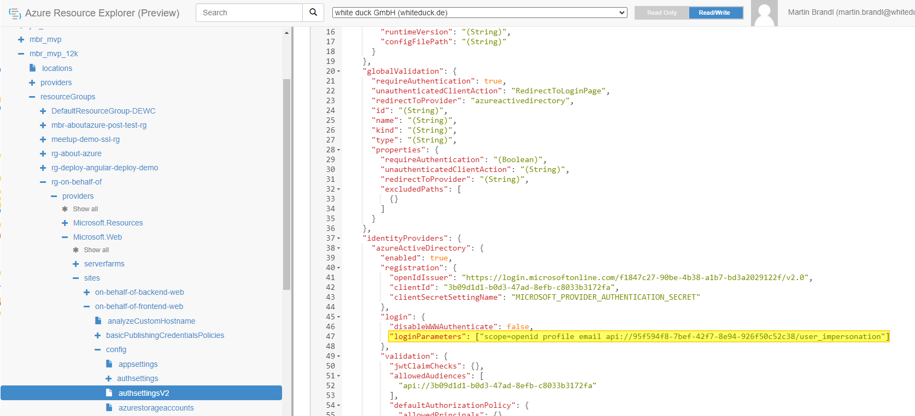Screen dimensions: 915x416
Task: Fold the registration block at line 40
Action: click(x=339, y=268)
